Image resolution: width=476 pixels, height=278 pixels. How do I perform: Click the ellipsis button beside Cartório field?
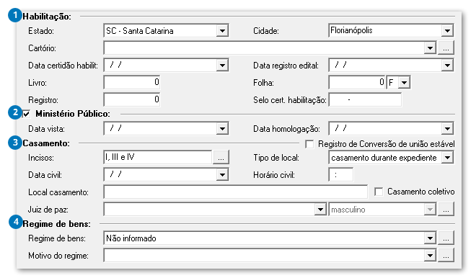446,48
